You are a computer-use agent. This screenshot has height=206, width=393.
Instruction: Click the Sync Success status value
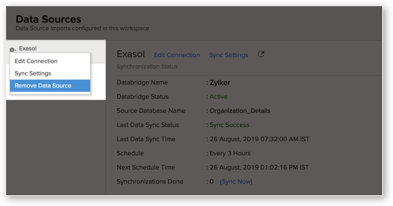230,125
